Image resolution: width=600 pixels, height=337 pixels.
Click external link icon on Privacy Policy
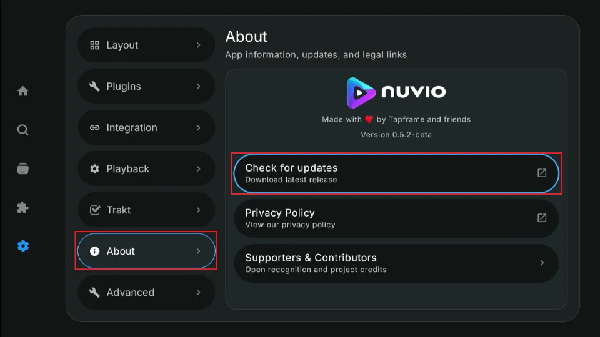(542, 218)
